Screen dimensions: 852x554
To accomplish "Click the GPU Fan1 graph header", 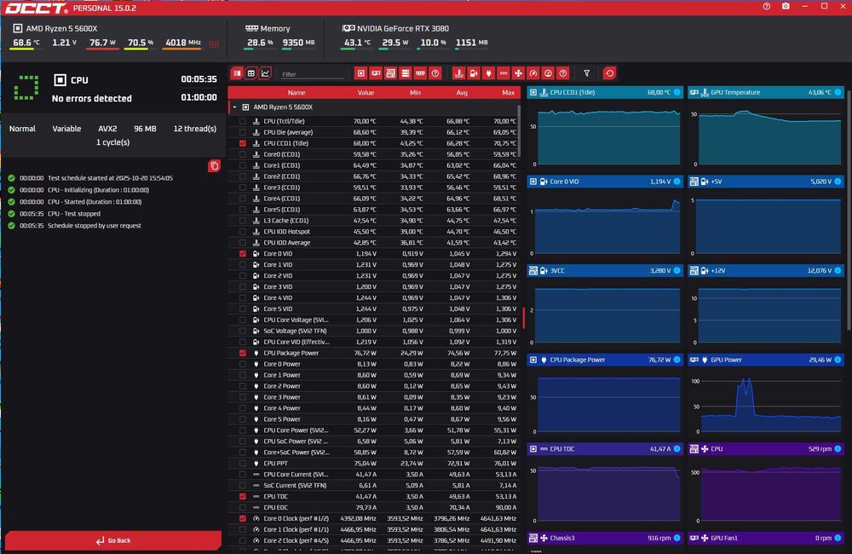I will pyautogui.click(x=765, y=539).
